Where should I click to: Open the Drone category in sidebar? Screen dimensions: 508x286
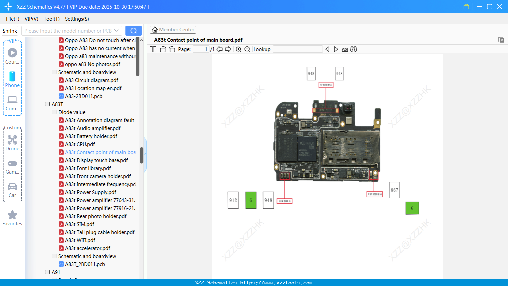point(12,143)
